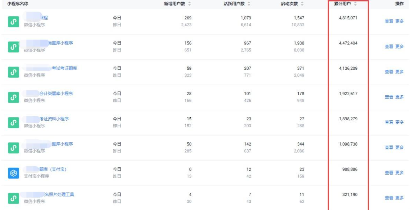Image resolution: width=411 pixels, height=210 pixels.
Task: Click the 考试考证题库 row's WeChat icon
Action: point(13,72)
